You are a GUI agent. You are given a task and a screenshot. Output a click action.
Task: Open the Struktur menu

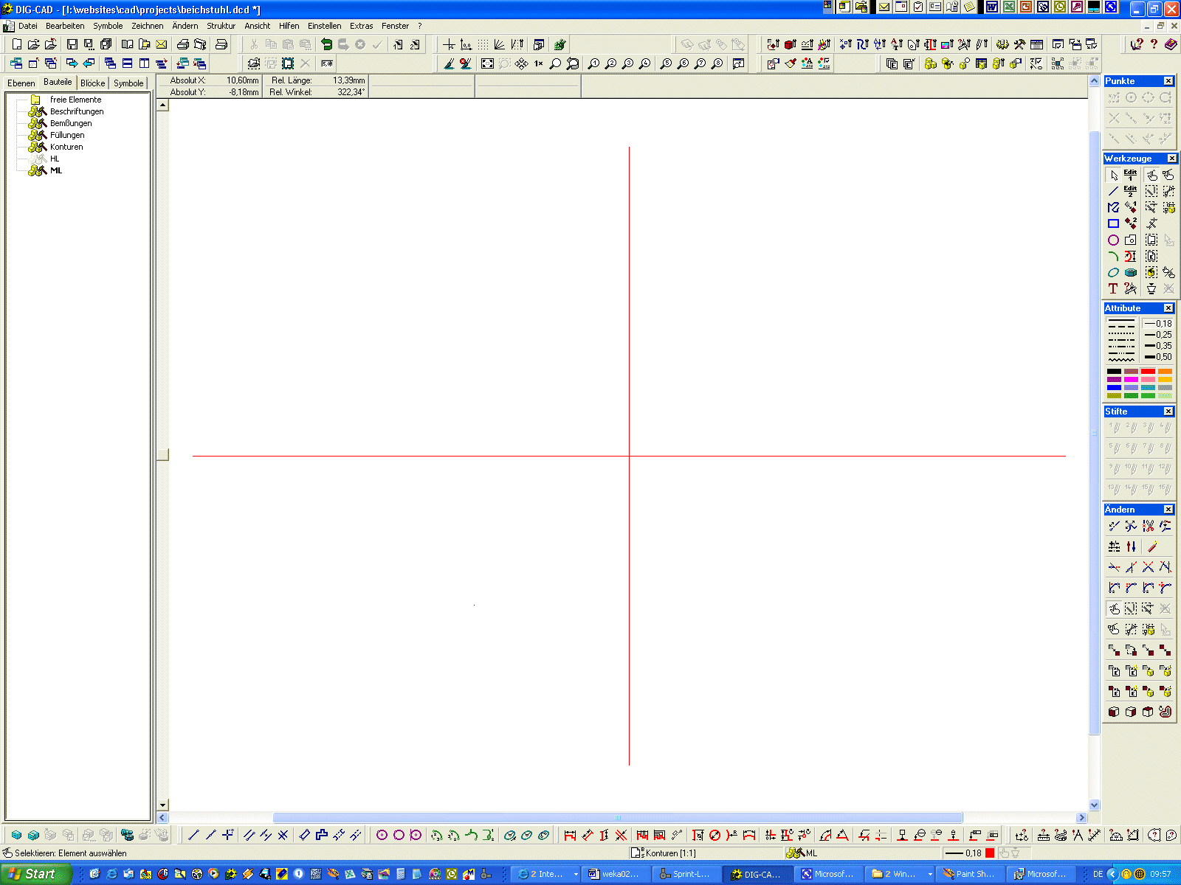221,26
